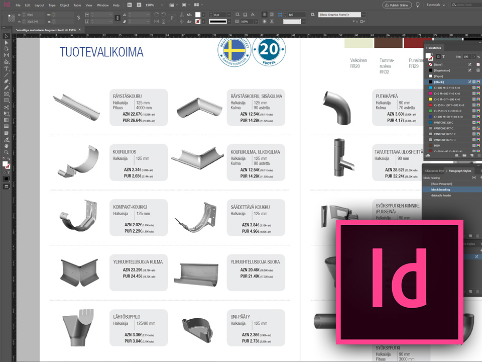Open the stroke type dropdown
This screenshot has width=482, height=362.
coord(229,21)
